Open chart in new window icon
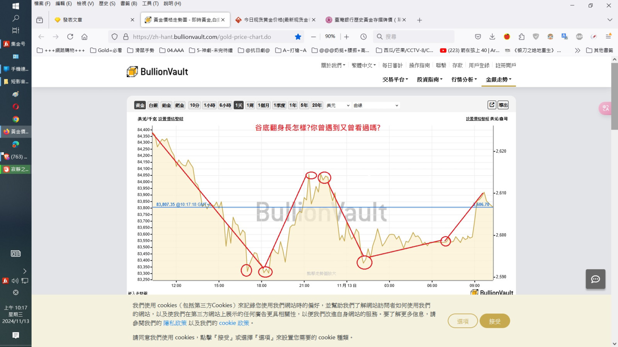The image size is (618, 347). click(491, 105)
